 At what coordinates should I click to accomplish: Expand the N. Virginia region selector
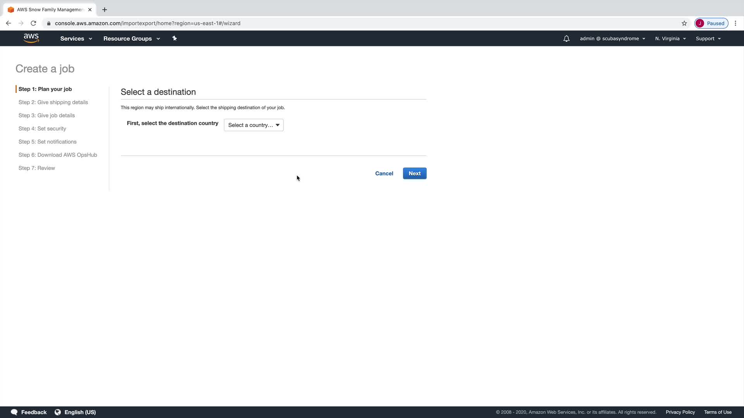pos(670,39)
